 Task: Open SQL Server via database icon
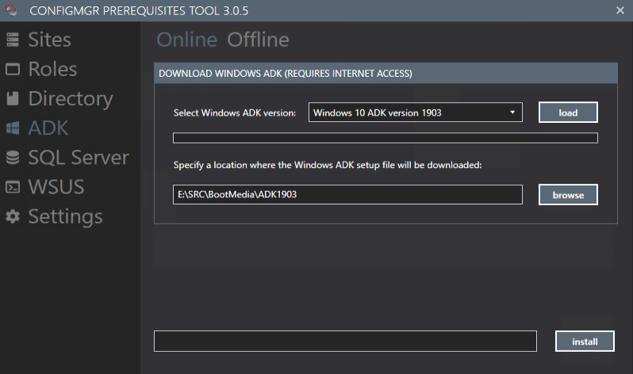[13, 158]
